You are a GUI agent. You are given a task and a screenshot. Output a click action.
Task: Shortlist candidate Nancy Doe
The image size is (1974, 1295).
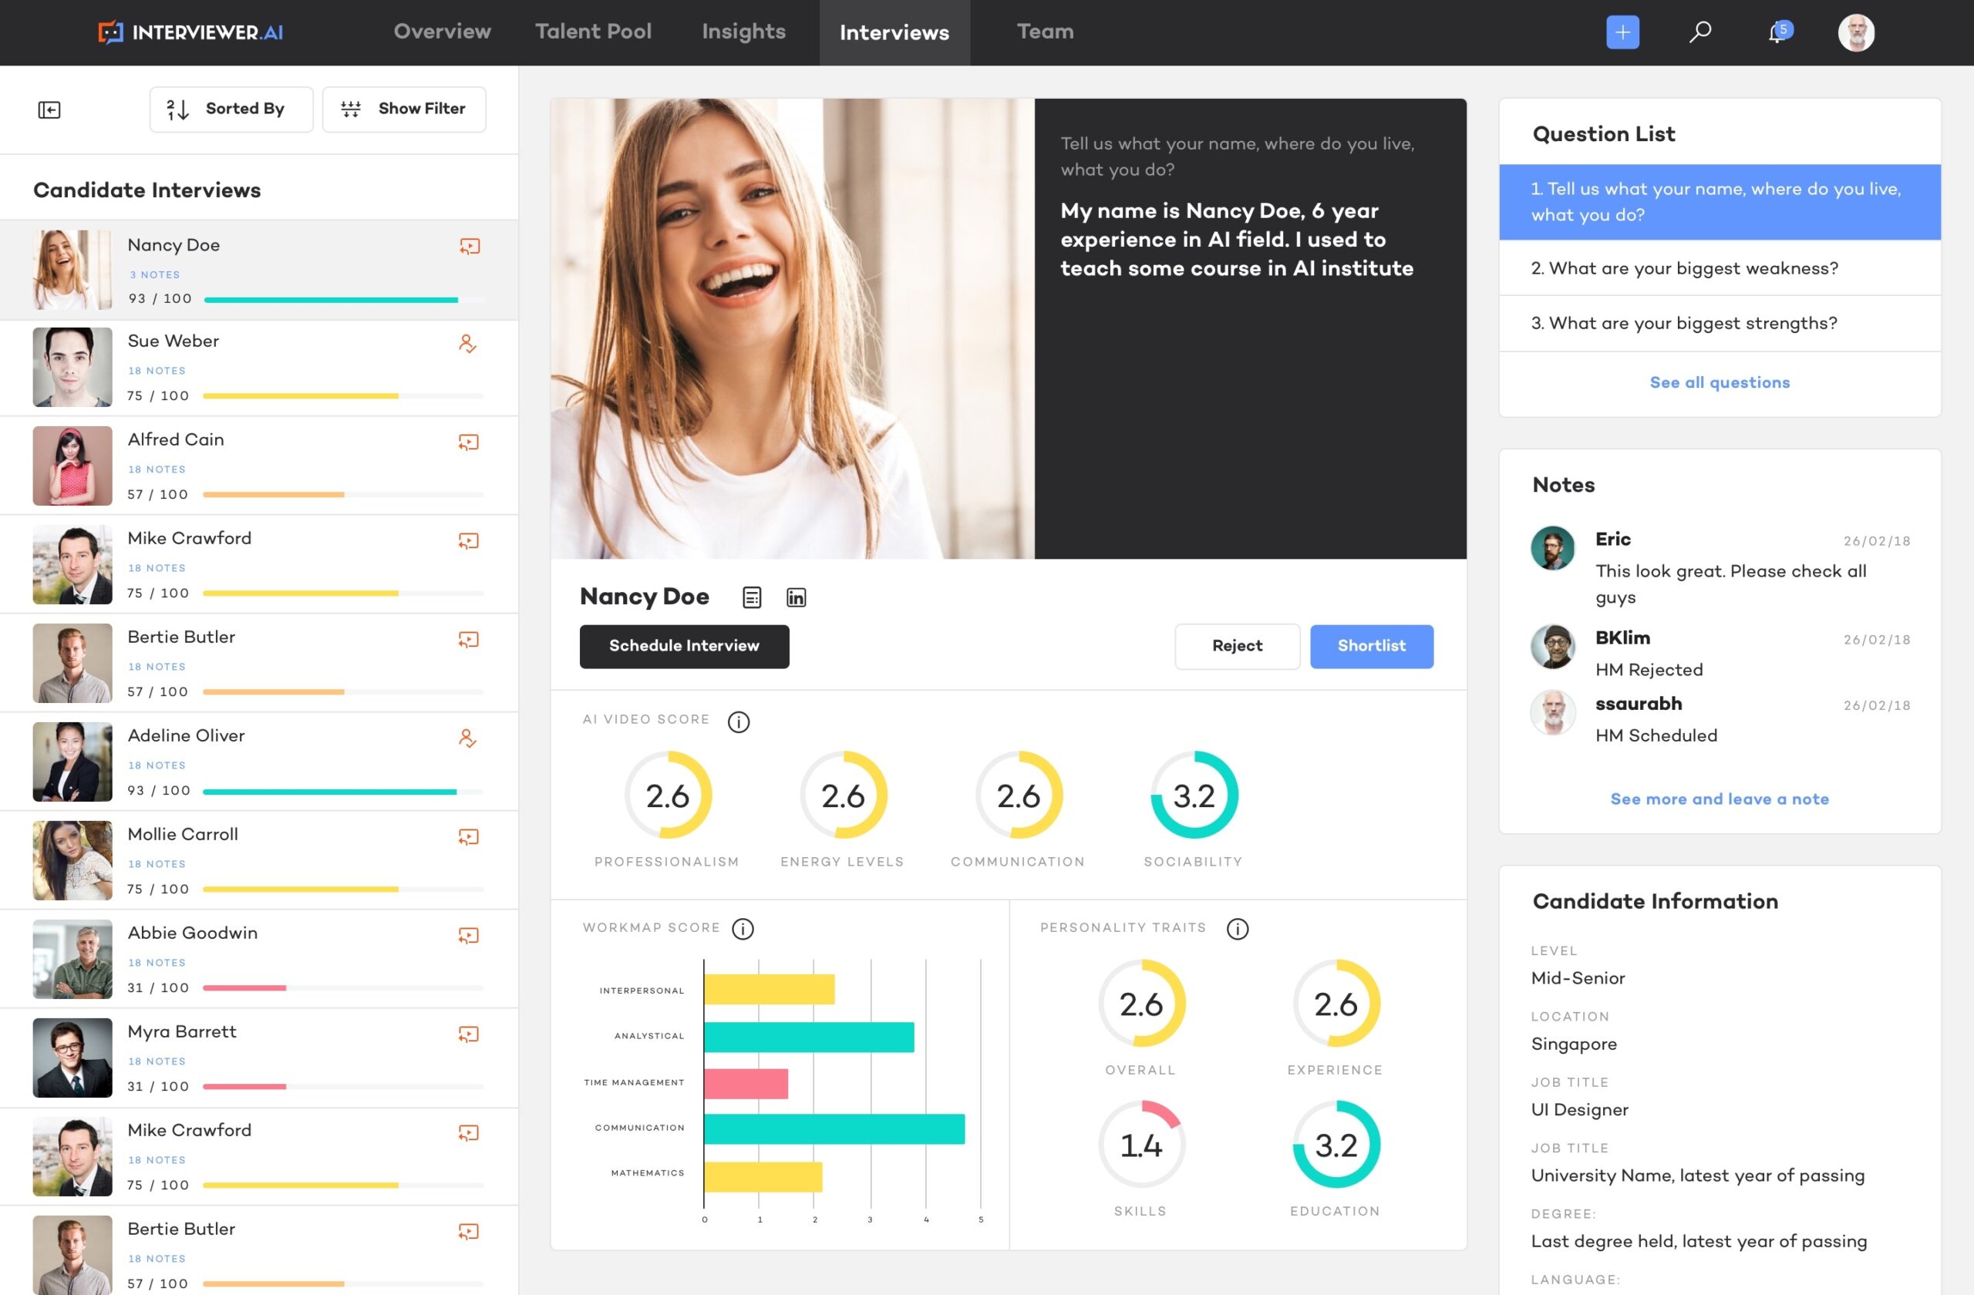(x=1371, y=646)
